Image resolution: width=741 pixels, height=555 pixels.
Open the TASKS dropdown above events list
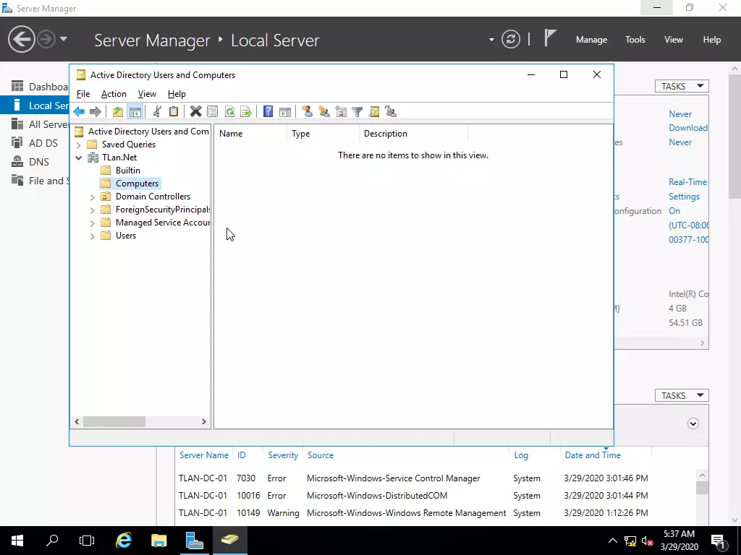pos(681,395)
